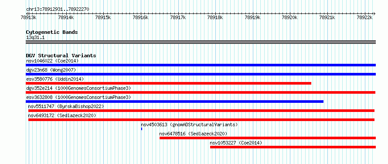Click the tiny nsv4503613 blue marker
388x164 pixels.
click(142, 129)
